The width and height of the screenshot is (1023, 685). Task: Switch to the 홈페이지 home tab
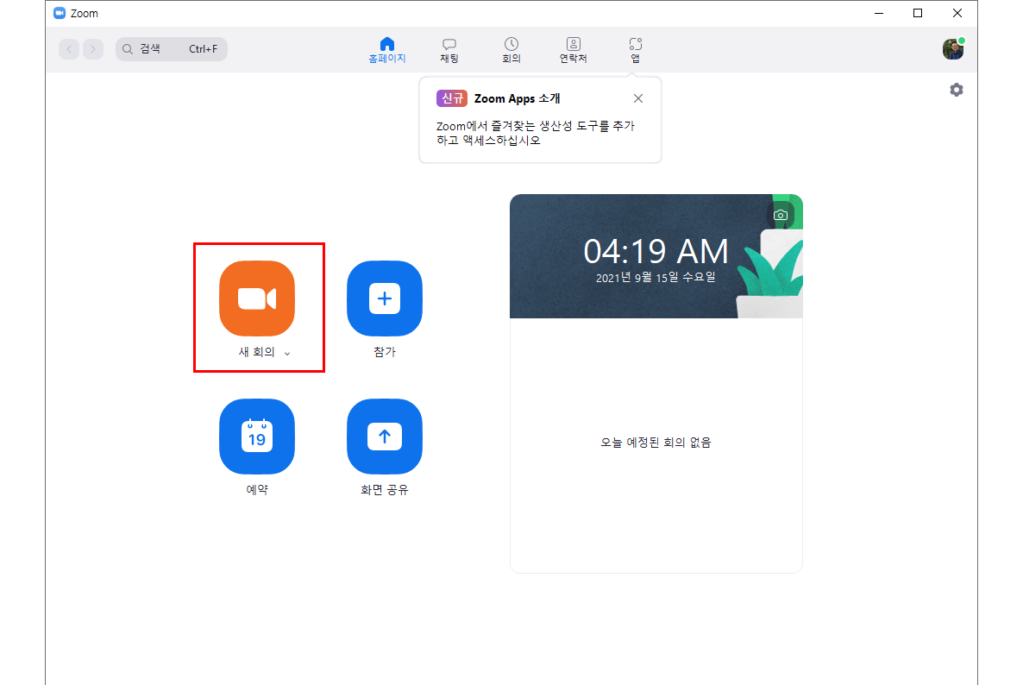(387, 49)
